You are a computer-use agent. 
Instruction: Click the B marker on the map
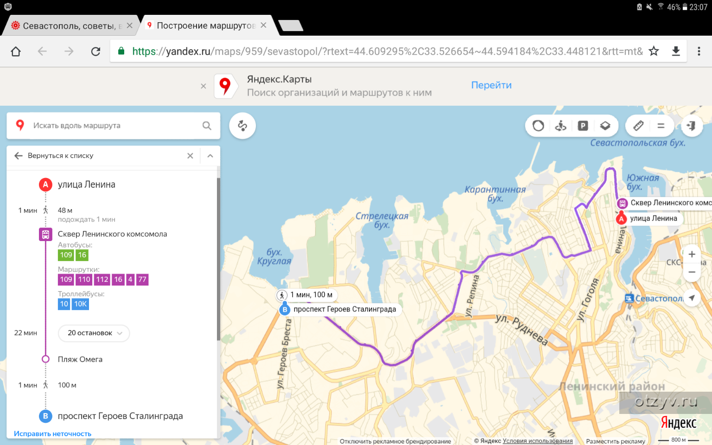[x=285, y=309]
